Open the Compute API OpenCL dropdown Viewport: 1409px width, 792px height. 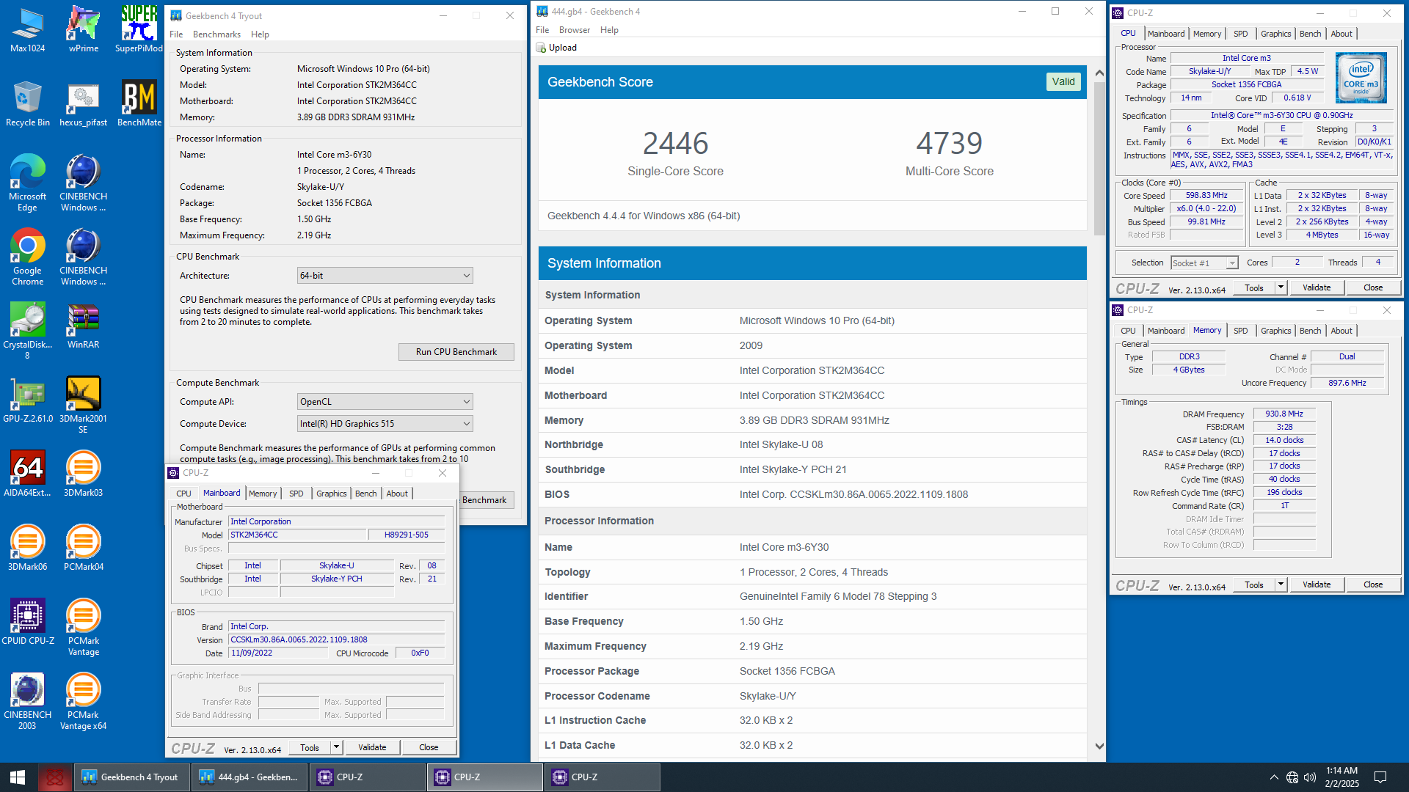point(385,402)
